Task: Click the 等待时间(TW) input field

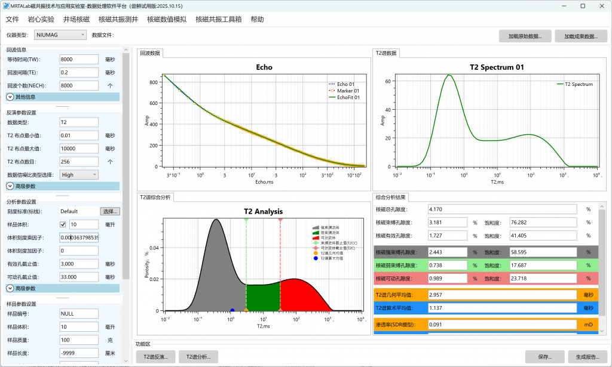Action: pyautogui.click(x=79, y=60)
